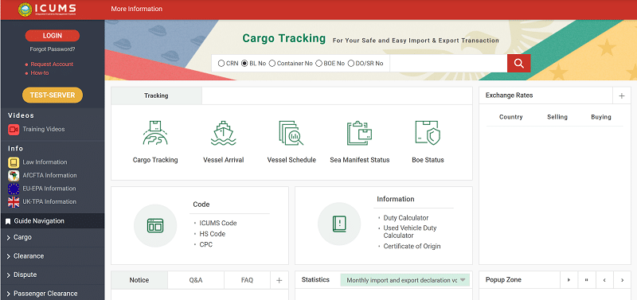Open the Duty Calculator link
Viewport: 637px width, 300px height.
(x=406, y=218)
